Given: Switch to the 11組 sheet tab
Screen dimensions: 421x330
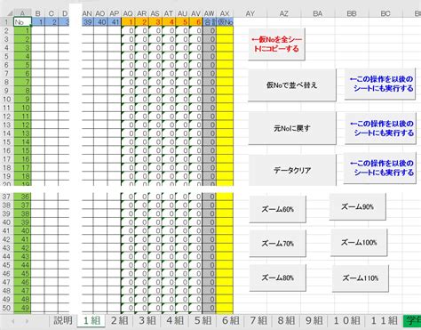Looking at the screenshot, I should [384, 320].
